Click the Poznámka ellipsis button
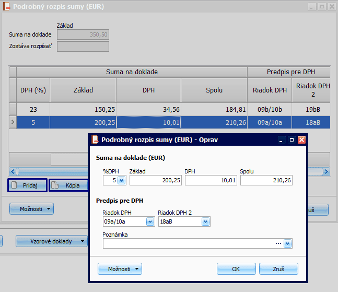 279,243
